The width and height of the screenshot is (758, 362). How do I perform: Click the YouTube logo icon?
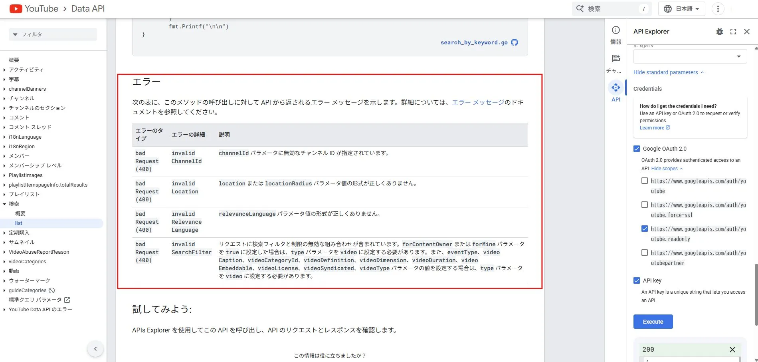(x=16, y=9)
